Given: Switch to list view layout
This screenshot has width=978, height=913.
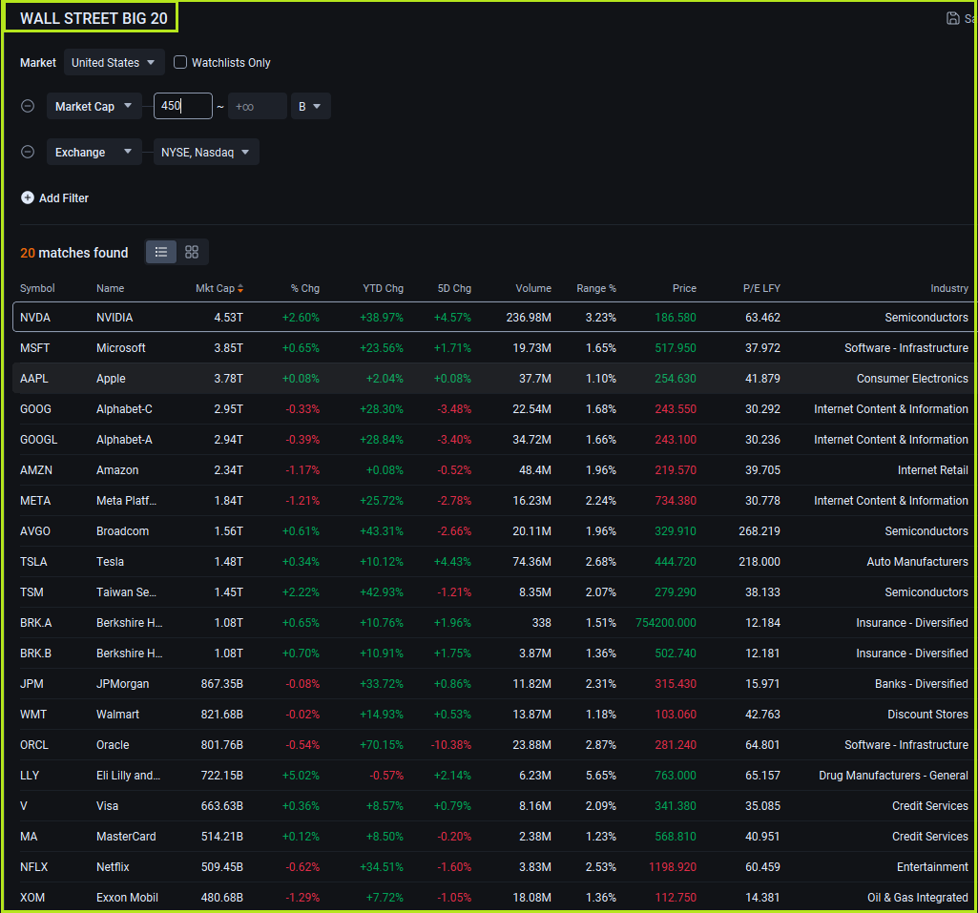Looking at the screenshot, I should pos(161,252).
